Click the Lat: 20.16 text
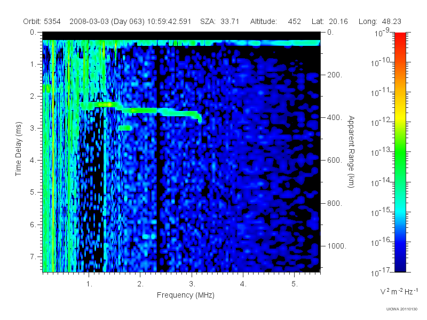Image resolution: width=427 pixels, height=320 pixels. (329, 21)
